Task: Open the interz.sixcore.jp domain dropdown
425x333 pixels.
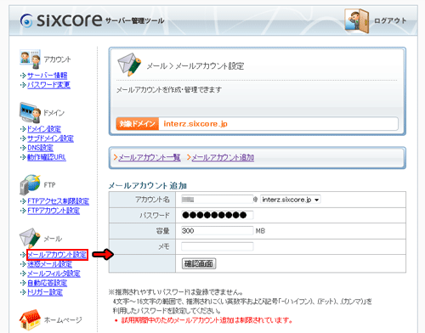Action: point(291,200)
